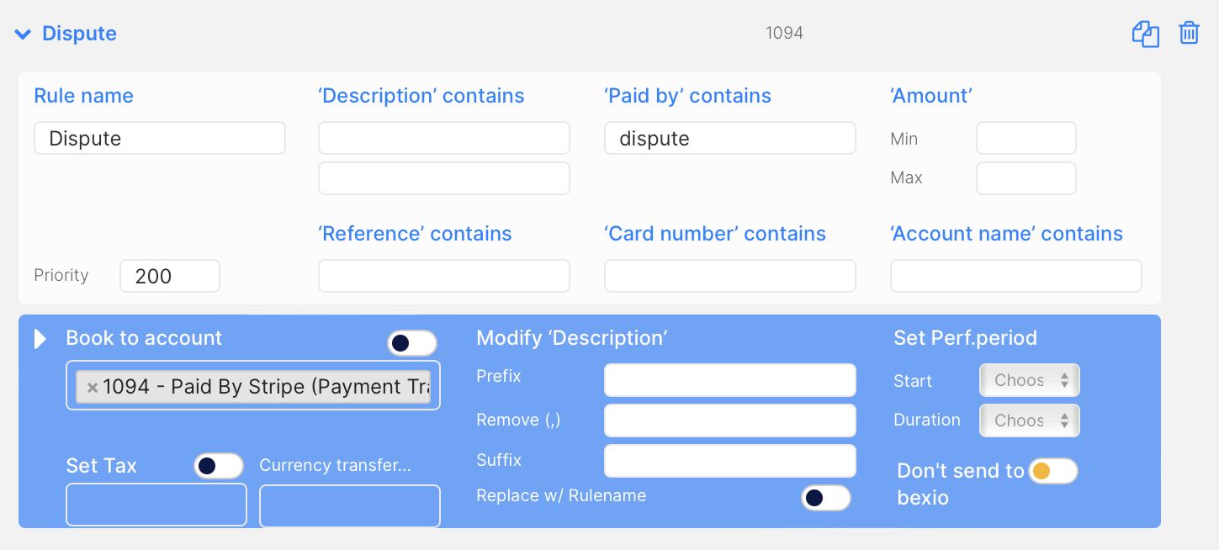Click the Remove (,) description field
The height and width of the screenshot is (550, 1219).
click(730, 420)
